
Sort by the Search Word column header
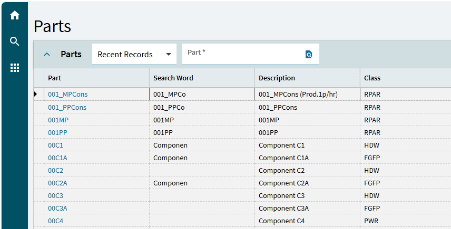click(202, 78)
